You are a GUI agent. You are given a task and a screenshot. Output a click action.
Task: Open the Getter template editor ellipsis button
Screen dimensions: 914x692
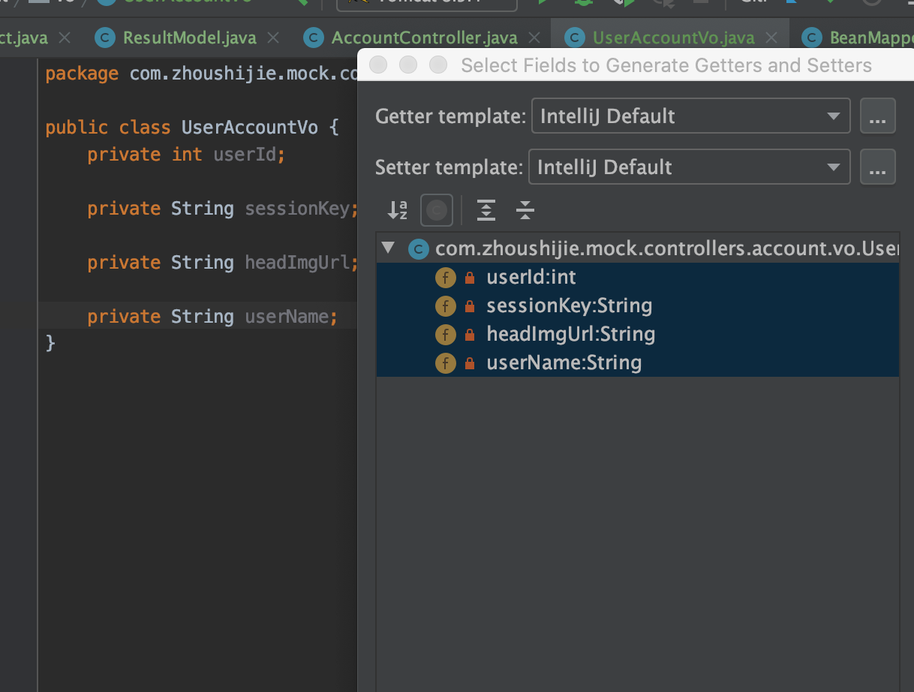point(877,116)
